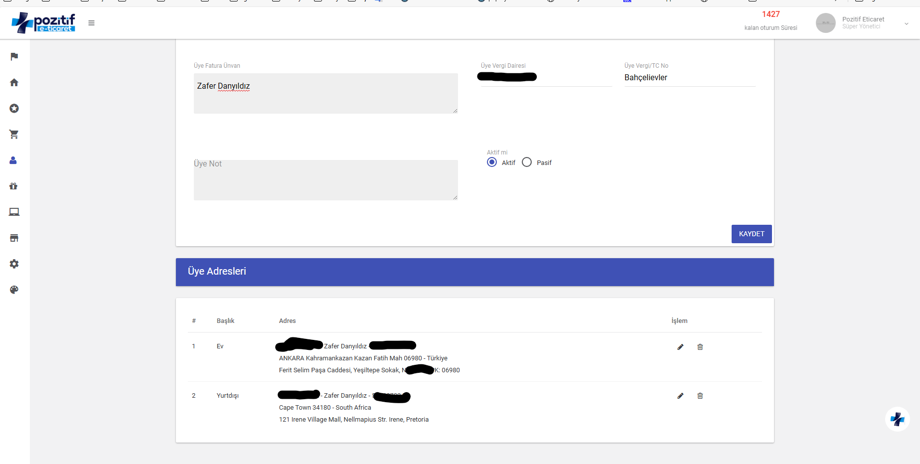This screenshot has height=464, width=920.
Task: Open the storefront icon in sidebar
Action: coord(14,238)
